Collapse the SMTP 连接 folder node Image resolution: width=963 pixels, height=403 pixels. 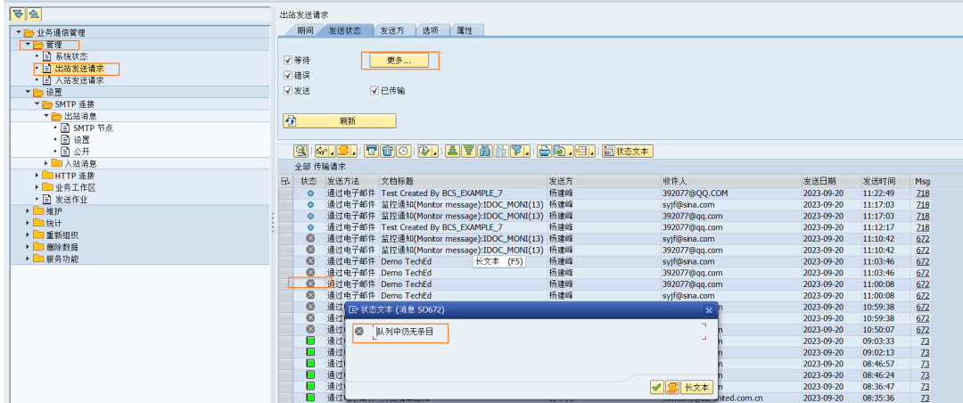click(37, 103)
